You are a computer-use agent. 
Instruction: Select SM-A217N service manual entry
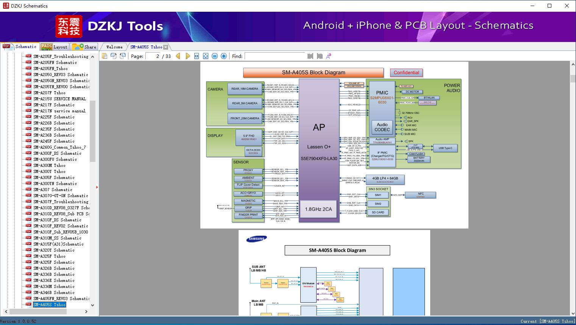point(59,111)
